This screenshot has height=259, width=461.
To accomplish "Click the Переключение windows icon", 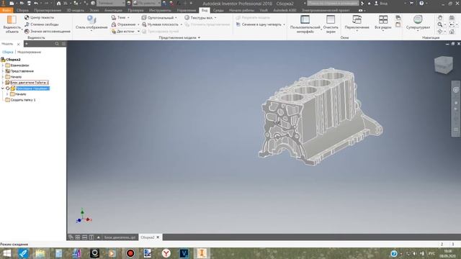I will (x=357, y=19).
